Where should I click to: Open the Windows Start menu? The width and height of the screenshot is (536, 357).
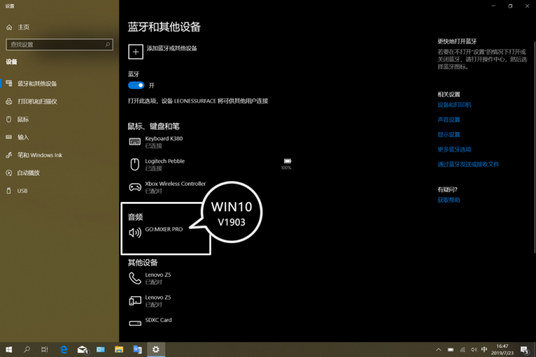9,349
